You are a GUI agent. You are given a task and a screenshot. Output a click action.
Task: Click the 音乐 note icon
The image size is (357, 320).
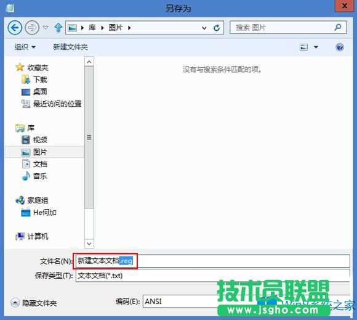[26, 176]
